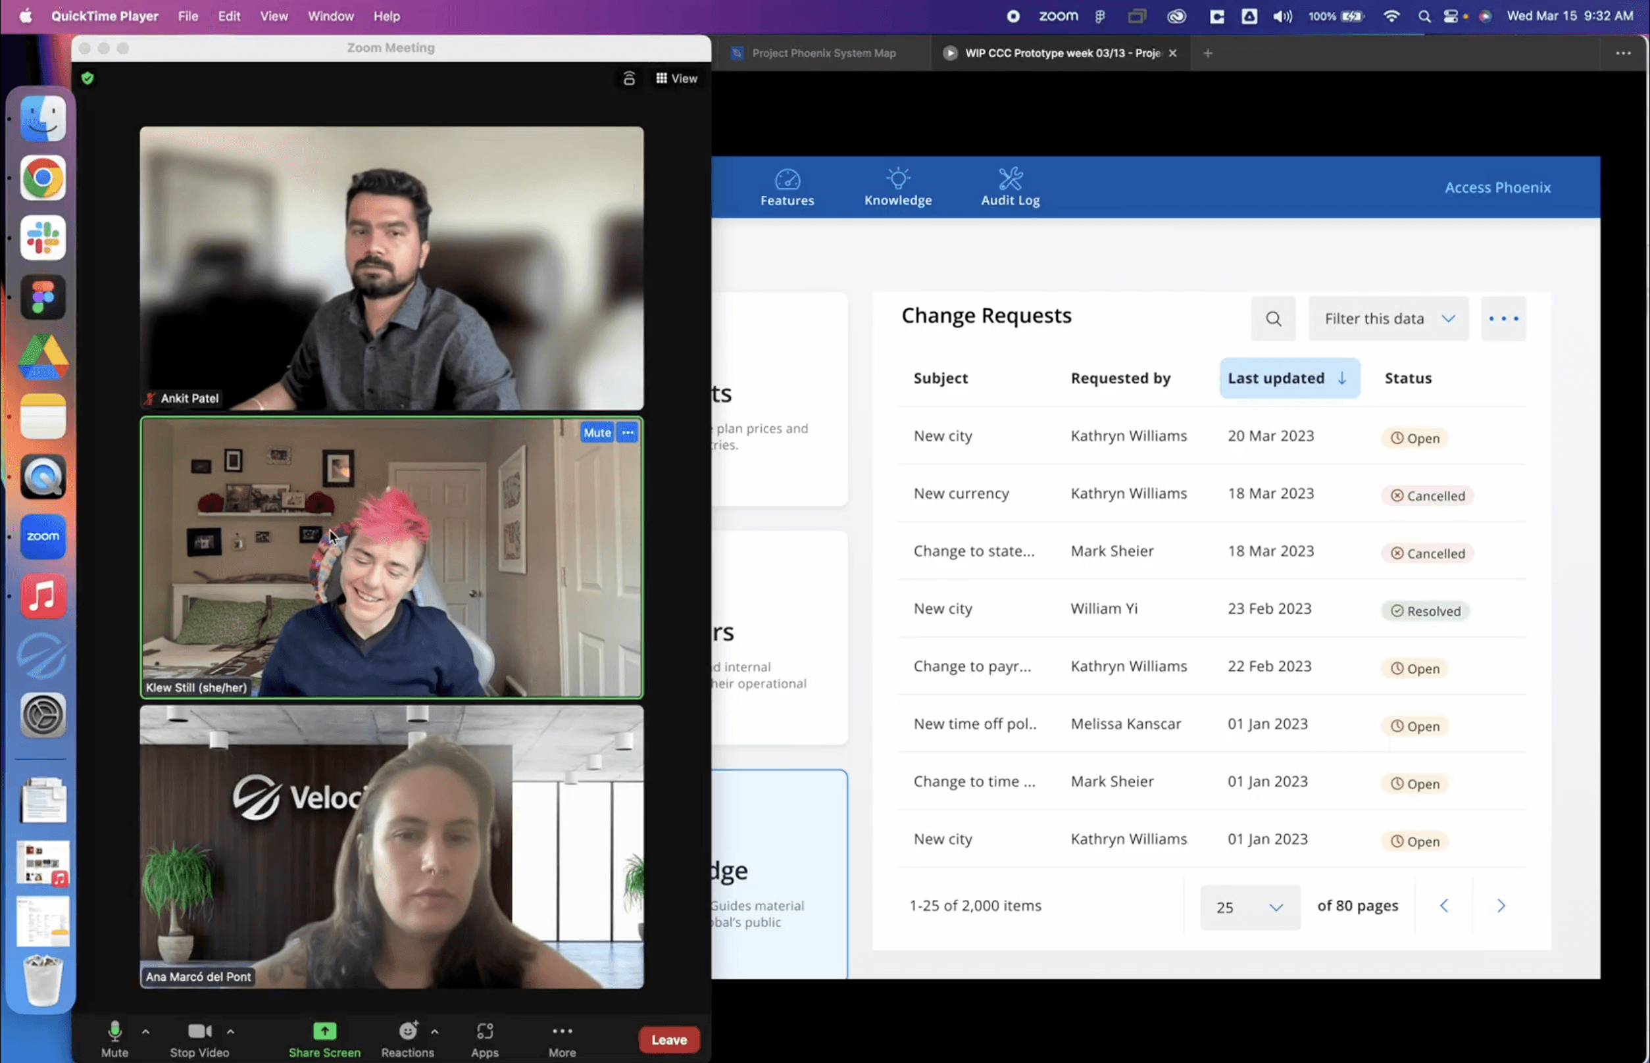Open the Zoom Apps icon
Viewport: 1650px width, 1063px height.
click(485, 1031)
